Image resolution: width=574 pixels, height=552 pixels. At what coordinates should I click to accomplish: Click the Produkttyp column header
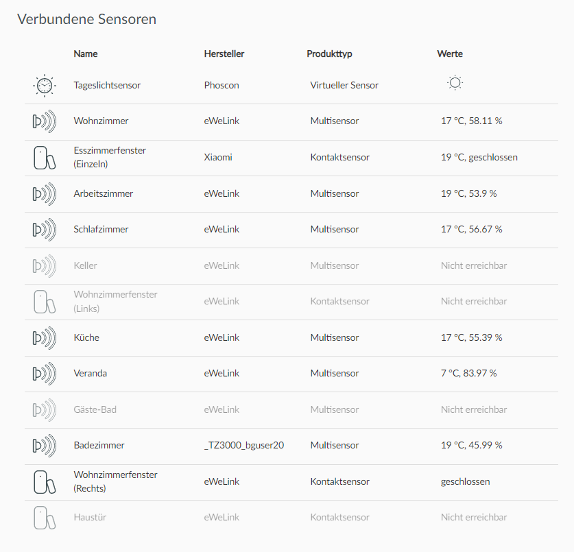pyautogui.click(x=329, y=53)
